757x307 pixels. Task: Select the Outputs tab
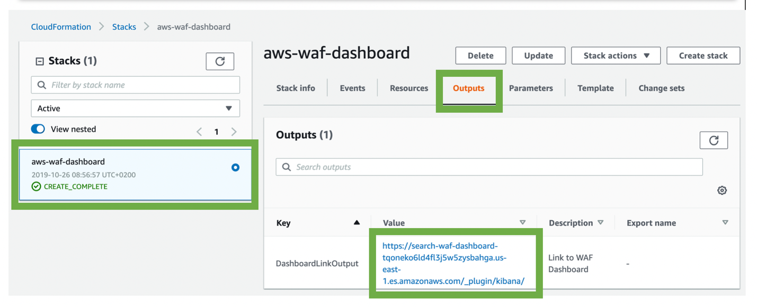pos(469,88)
